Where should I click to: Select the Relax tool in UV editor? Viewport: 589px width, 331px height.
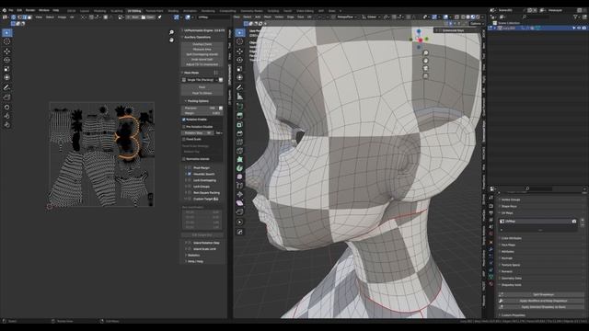6,116
